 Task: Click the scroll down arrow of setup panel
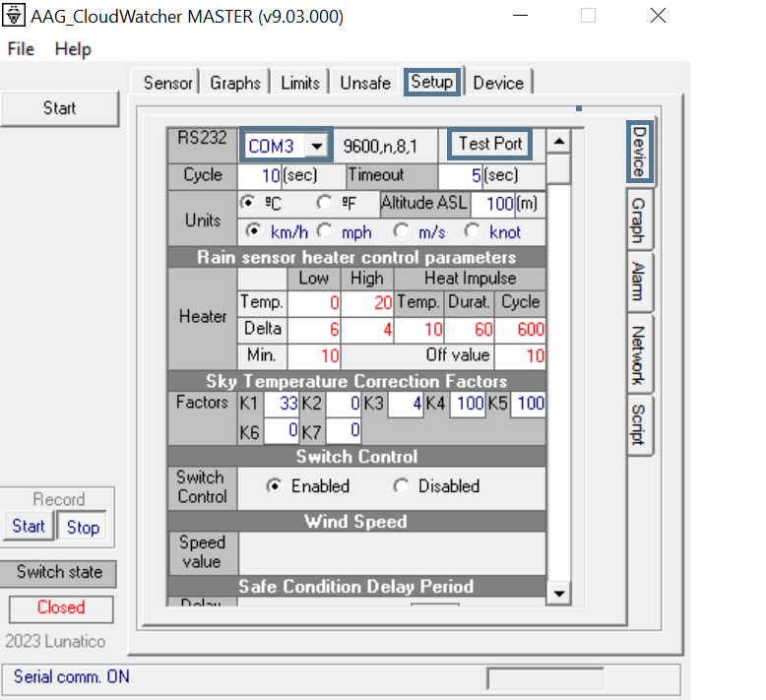[x=559, y=594]
